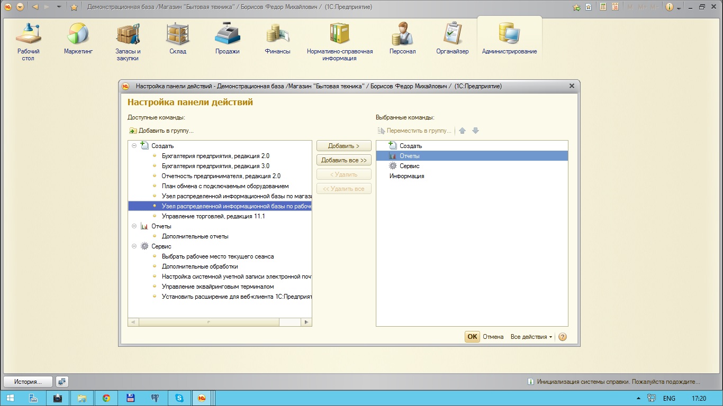
Task: Click the information help icon
Action: click(669, 7)
